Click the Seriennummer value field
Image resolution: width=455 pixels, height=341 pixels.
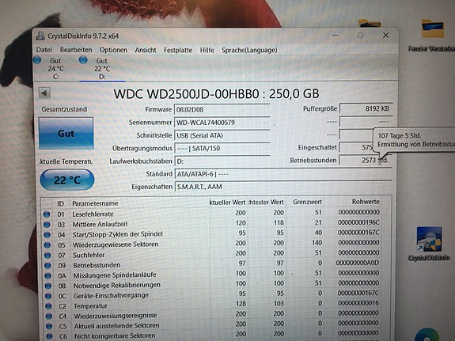coord(222,123)
